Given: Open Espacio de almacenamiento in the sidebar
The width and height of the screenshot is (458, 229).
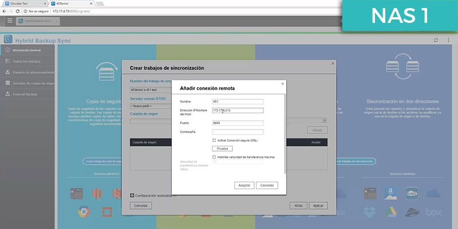Looking at the screenshot, I should pos(27,72).
